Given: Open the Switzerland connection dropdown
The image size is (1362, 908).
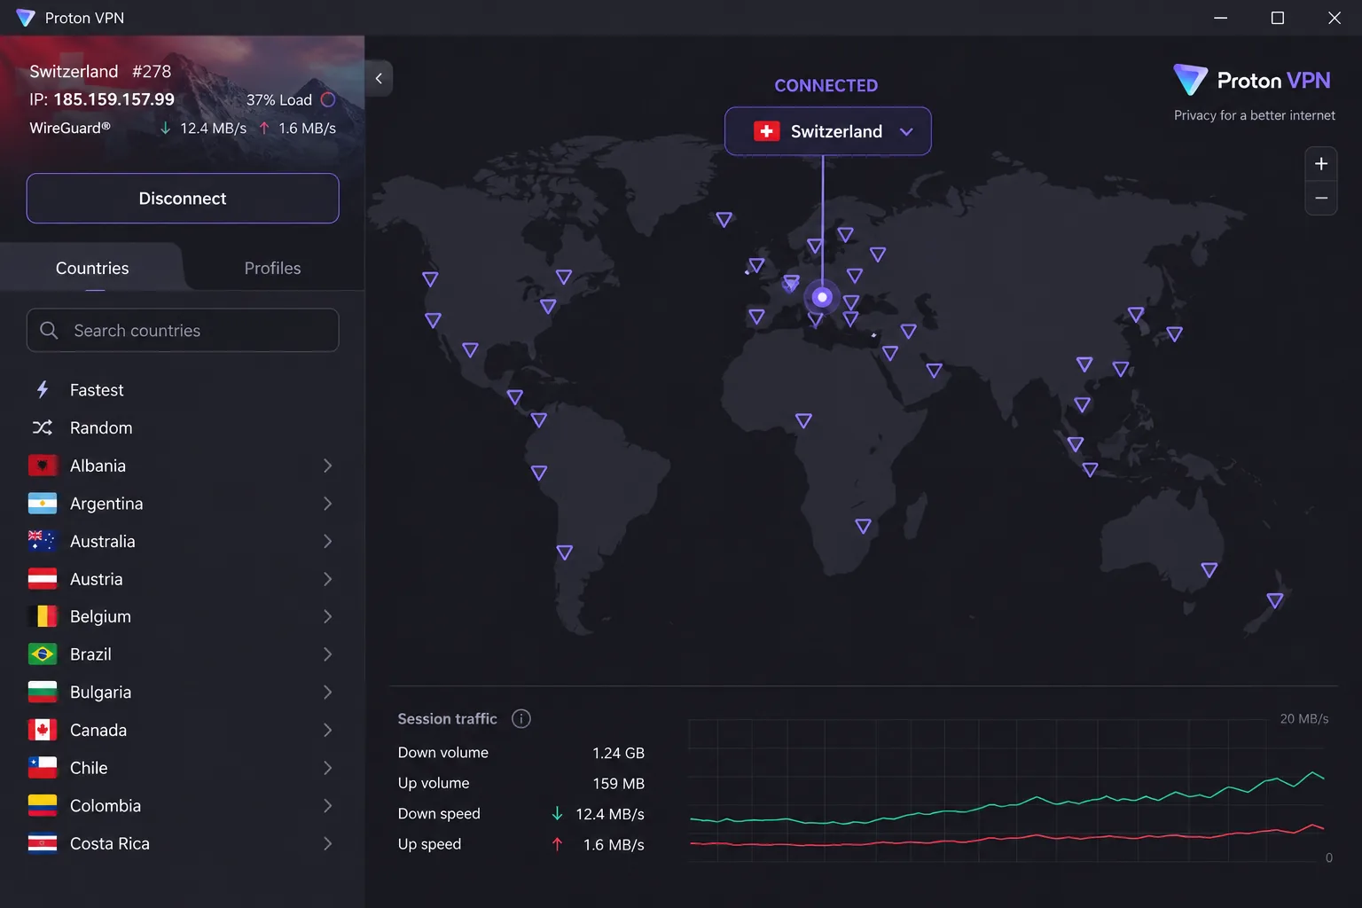Looking at the screenshot, I should (x=827, y=131).
